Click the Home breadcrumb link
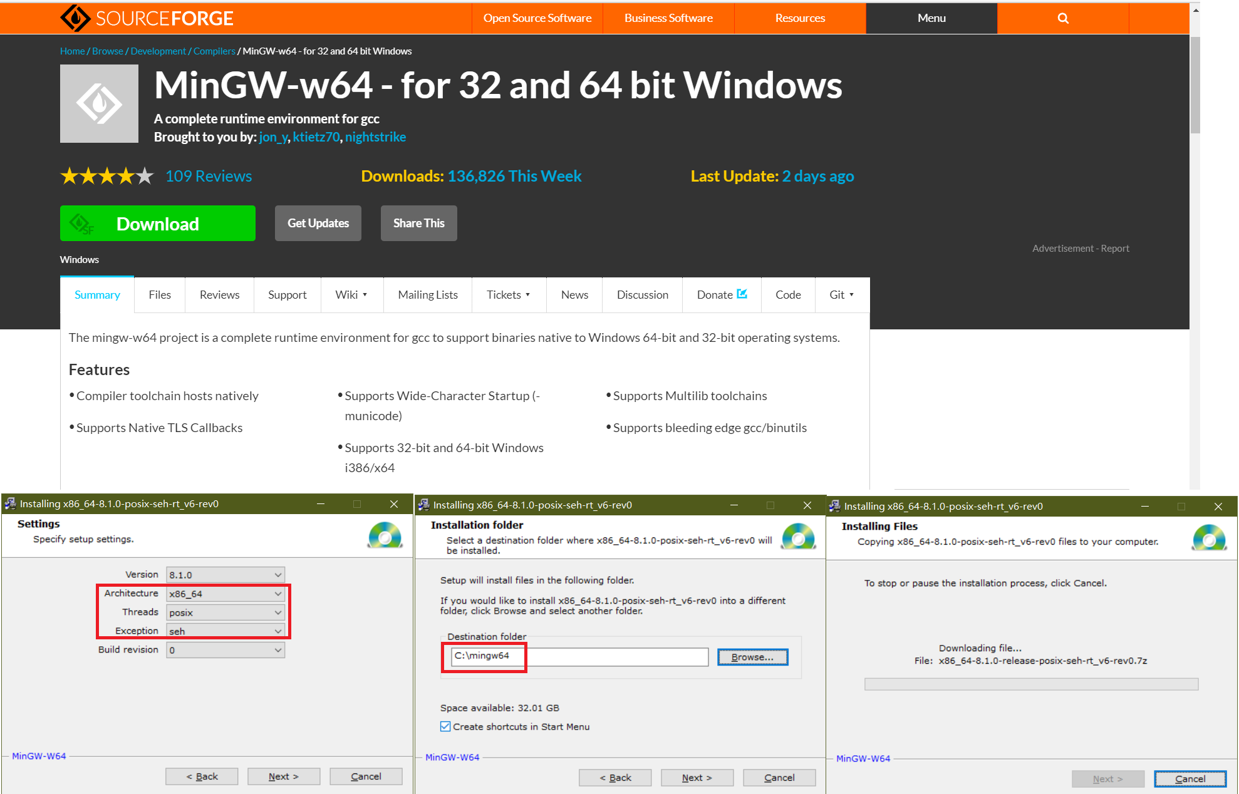1239x794 pixels. tap(73, 51)
